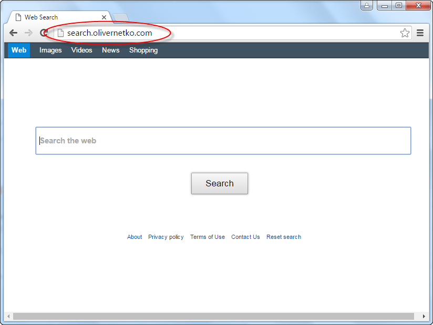The image size is (433, 325).
Task: Maximize the browser window
Action: 398,5
